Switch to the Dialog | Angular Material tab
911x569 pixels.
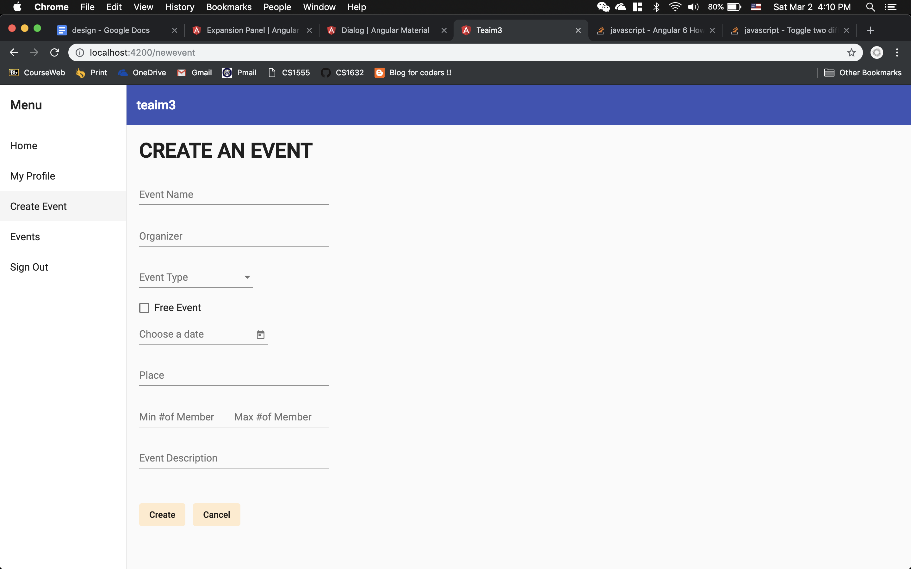(385, 30)
